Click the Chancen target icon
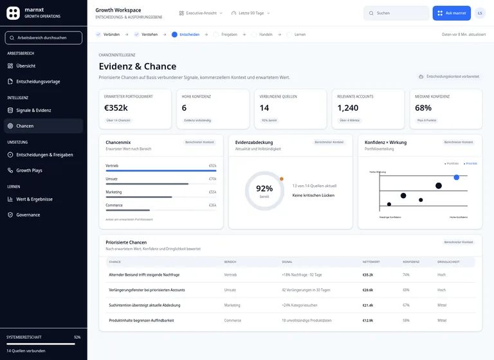This screenshot has width=494, height=360. pyautogui.click(x=10, y=126)
